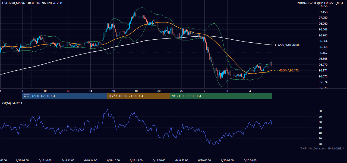Click the RSI 80 level label
Image resolution: width=347 pixels, height=163 pixels.
point(320,111)
